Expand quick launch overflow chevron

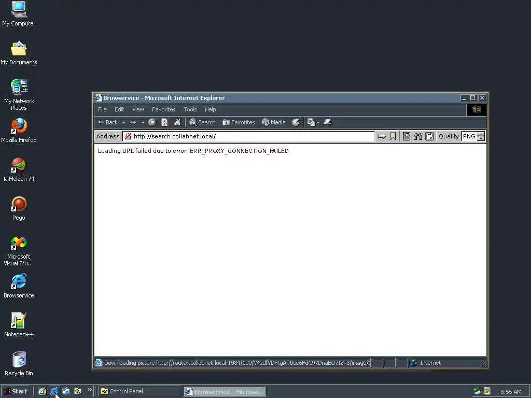pos(89,390)
